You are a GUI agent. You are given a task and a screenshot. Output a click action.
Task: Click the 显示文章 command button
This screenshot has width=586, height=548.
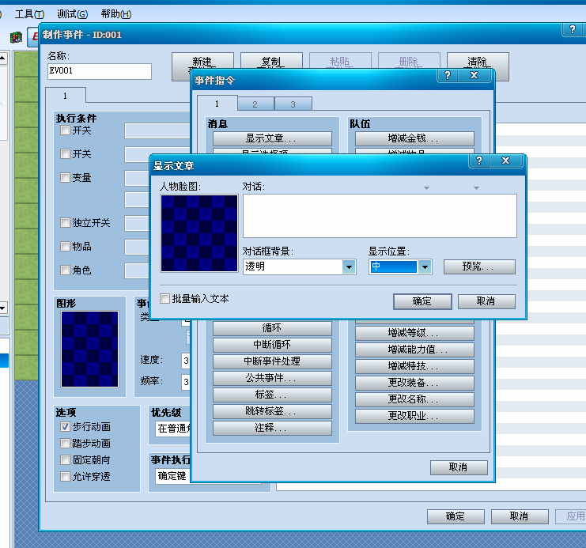(272, 138)
